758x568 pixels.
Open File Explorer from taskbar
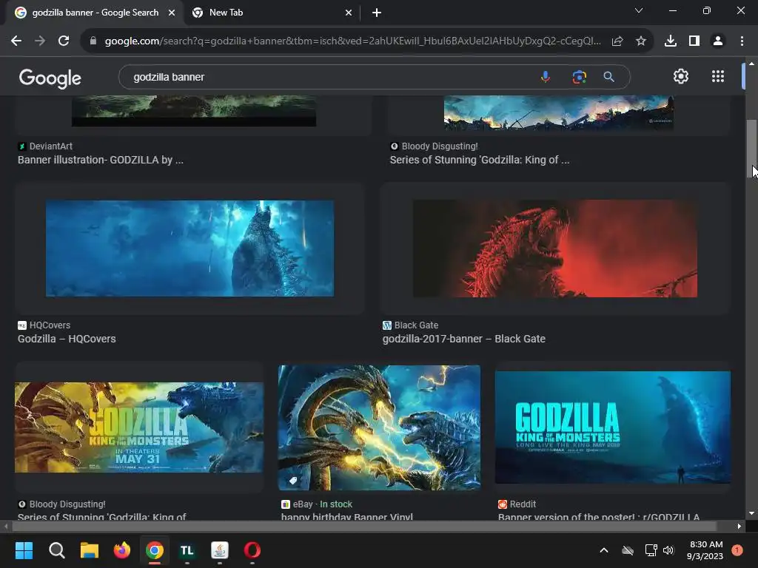[x=90, y=550]
